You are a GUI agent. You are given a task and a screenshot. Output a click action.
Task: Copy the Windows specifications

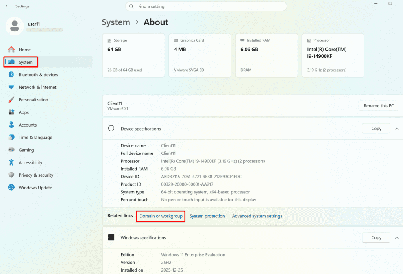376,237
